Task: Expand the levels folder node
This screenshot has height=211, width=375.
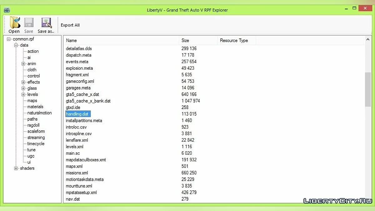Action: 23,94
